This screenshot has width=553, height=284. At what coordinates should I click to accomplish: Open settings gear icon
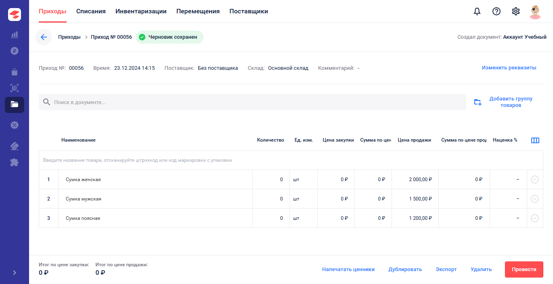516,11
